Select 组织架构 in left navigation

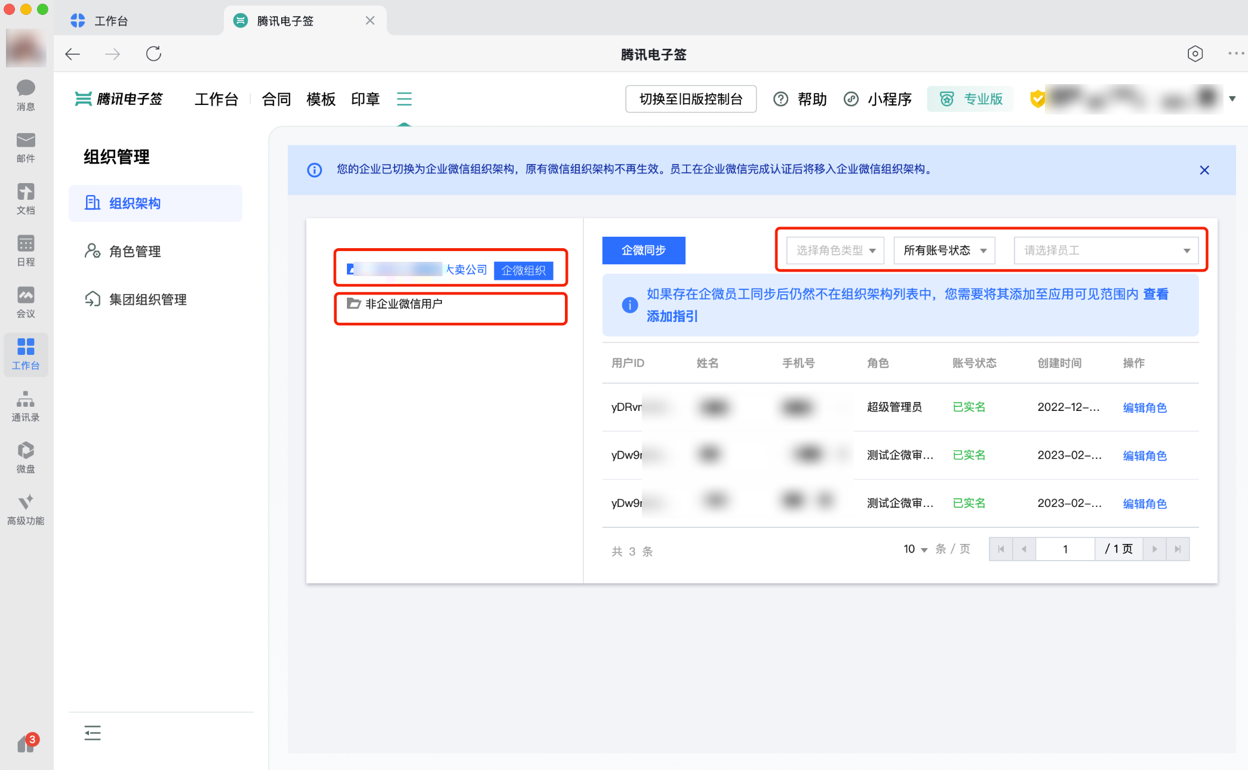pyautogui.click(x=155, y=203)
